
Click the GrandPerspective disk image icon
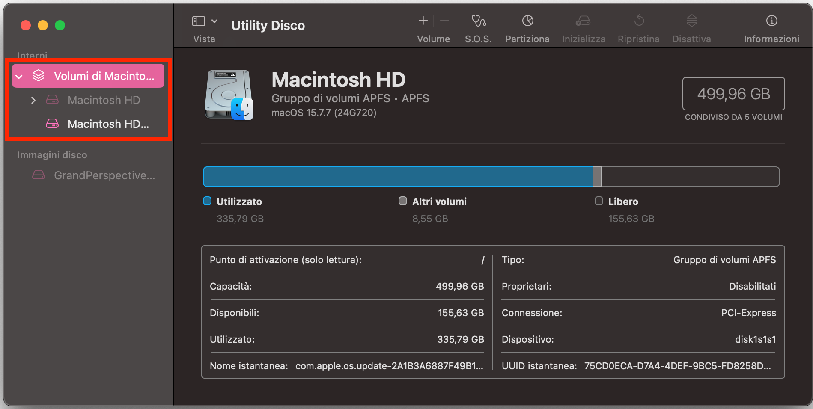coord(39,175)
